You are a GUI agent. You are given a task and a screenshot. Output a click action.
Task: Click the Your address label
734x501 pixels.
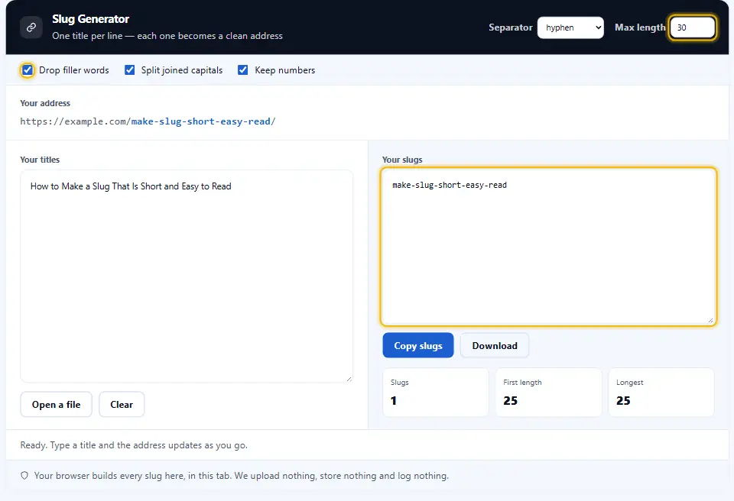point(45,103)
